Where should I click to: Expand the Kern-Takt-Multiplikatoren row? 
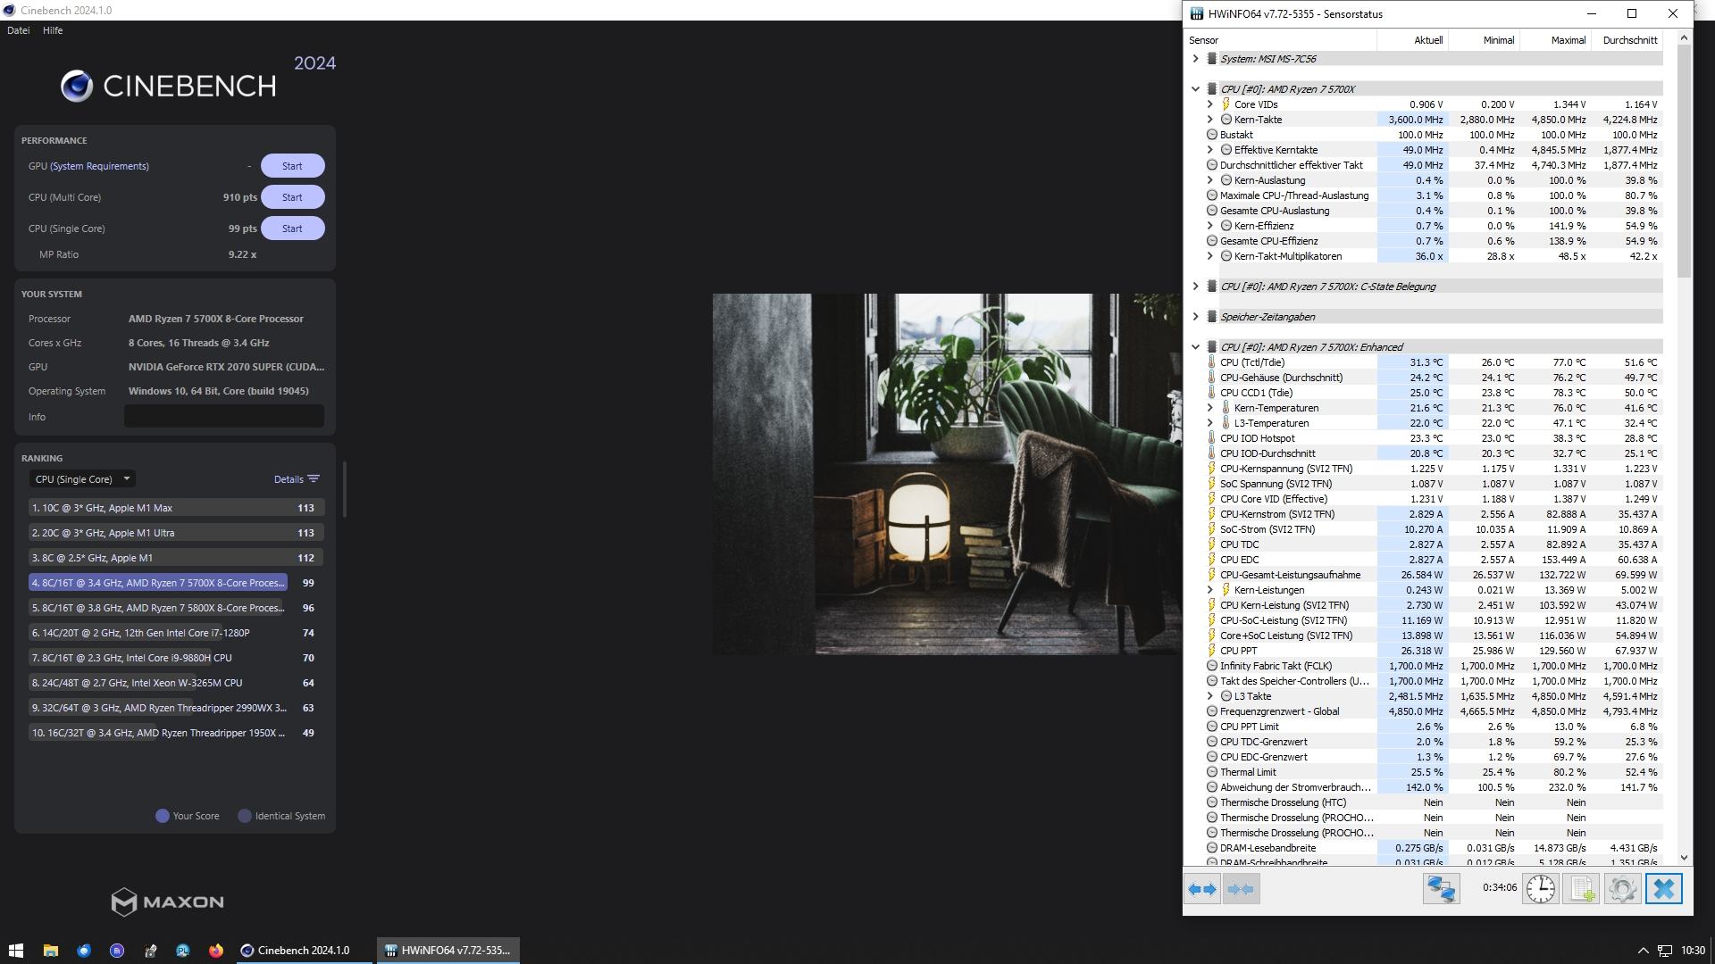point(1210,256)
